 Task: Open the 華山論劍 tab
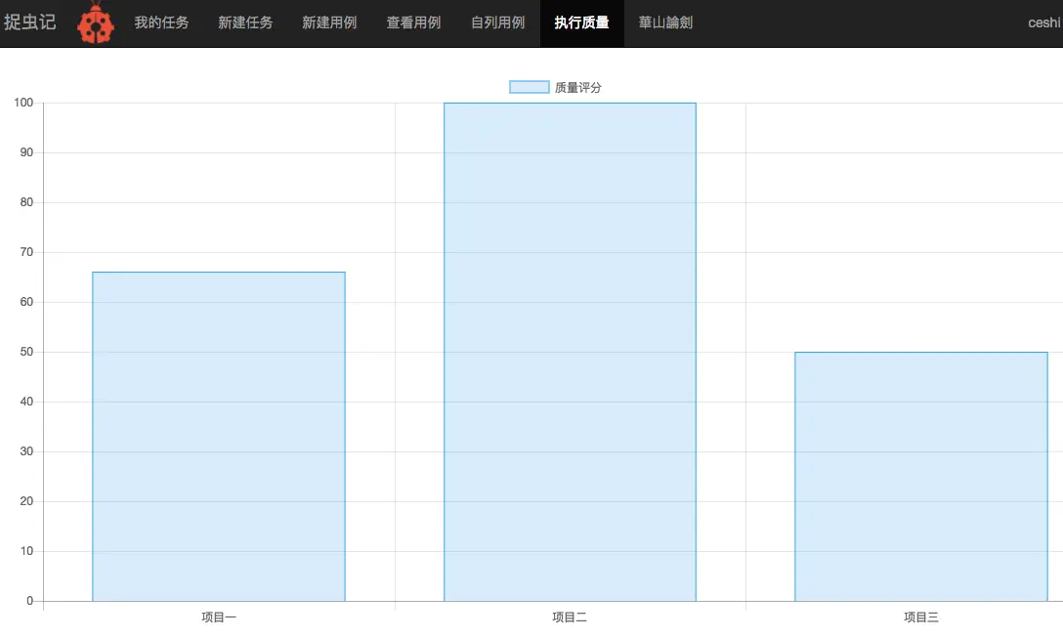pos(665,23)
